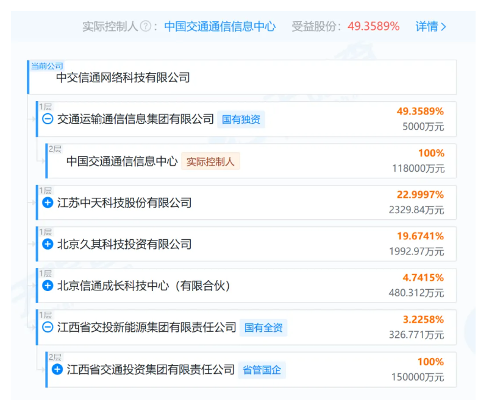
Task: Expand the 江苏中天科技股份有限公司 node
Action: (48, 203)
